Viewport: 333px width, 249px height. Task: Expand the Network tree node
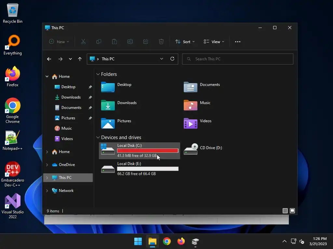pos(47,191)
